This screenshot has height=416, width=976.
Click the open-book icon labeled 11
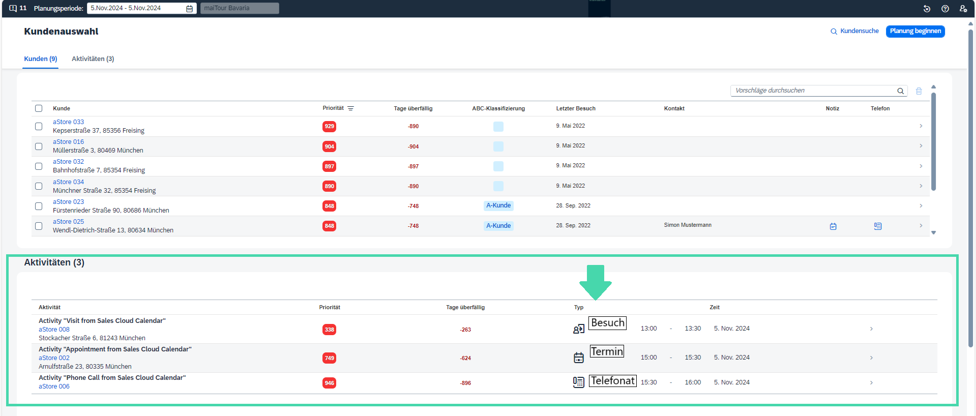coord(13,8)
